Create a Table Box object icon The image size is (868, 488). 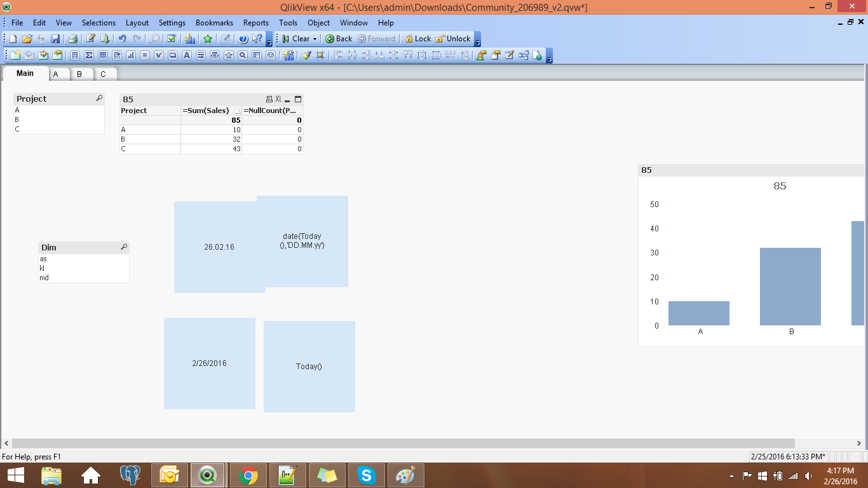[103, 55]
